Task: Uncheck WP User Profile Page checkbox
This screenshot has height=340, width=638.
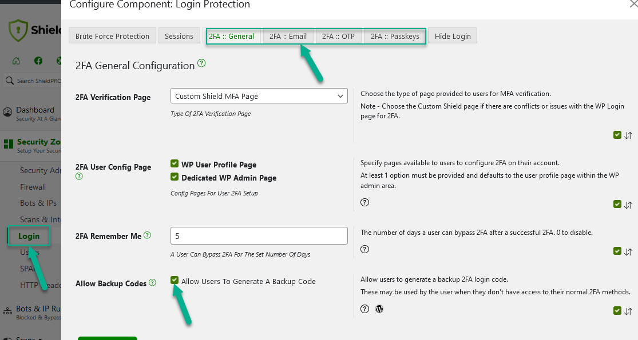Action: click(x=175, y=164)
